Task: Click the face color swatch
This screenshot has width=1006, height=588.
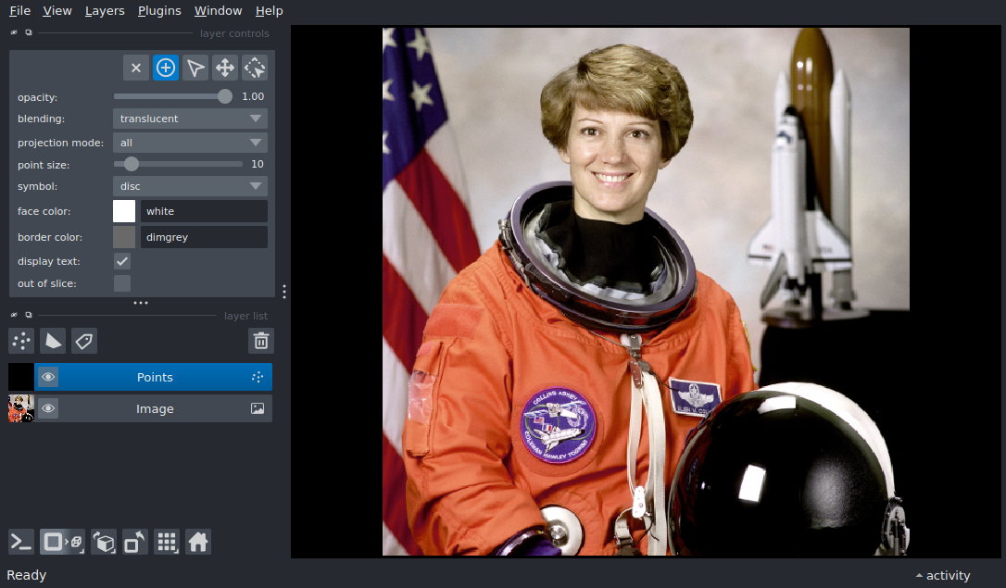Action: pos(124,211)
